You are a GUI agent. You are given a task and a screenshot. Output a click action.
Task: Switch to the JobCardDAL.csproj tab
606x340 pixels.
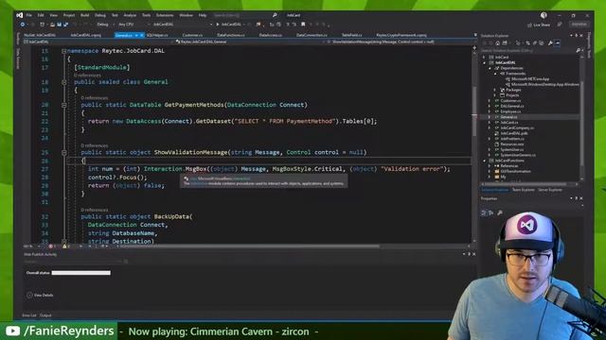coord(86,35)
